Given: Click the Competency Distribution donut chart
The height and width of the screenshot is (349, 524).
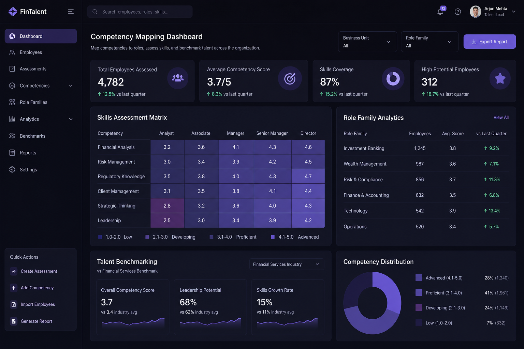Looking at the screenshot, I should pyautogui.click(x=373, y=303).
